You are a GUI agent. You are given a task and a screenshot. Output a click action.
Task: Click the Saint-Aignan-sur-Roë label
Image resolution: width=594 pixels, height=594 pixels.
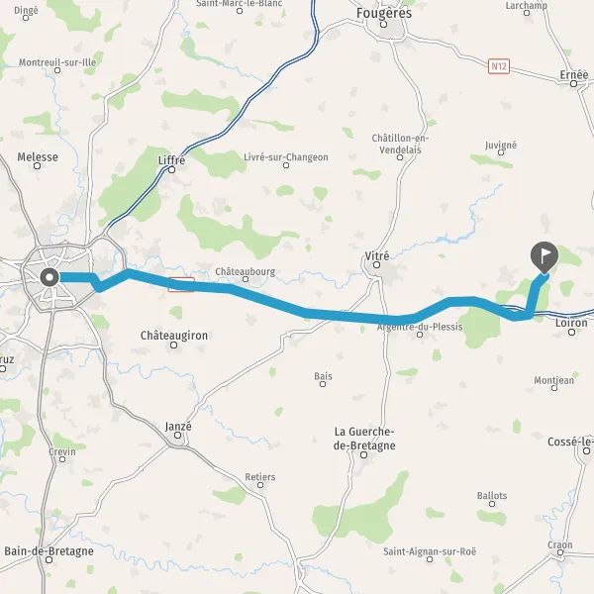[x=430, y=551]
